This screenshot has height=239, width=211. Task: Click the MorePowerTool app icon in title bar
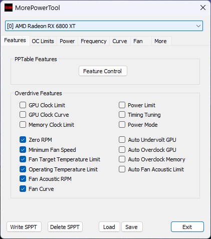click(x=9, y=8)
